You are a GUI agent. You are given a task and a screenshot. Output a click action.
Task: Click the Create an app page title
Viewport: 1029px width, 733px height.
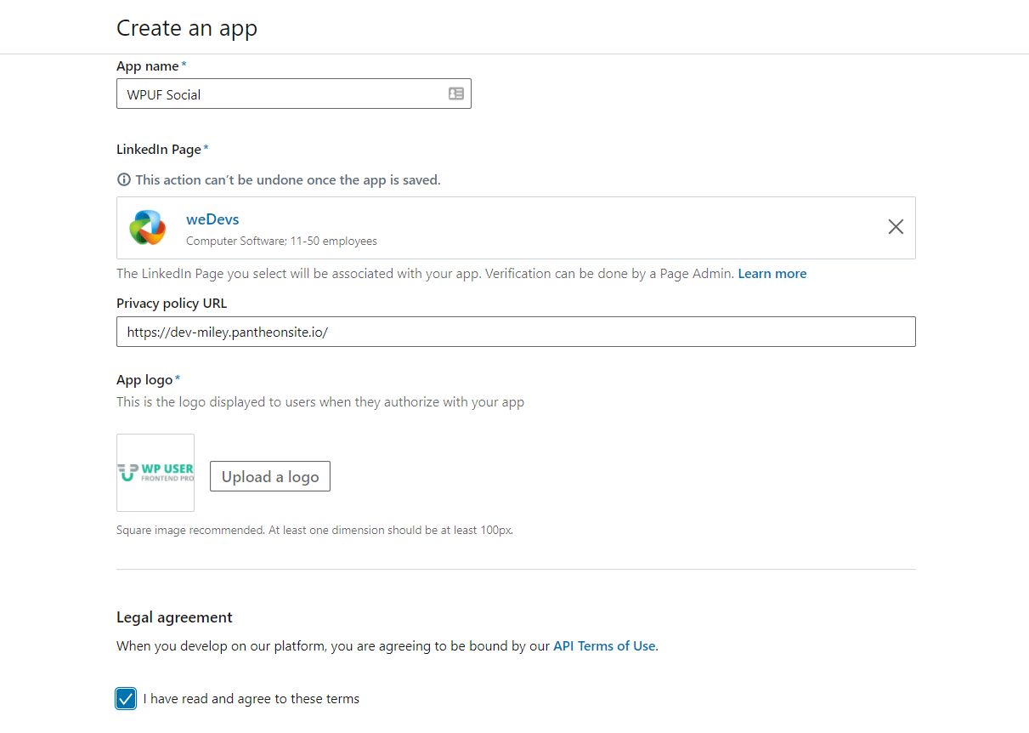pyautogui.click(x=186, y=28)
